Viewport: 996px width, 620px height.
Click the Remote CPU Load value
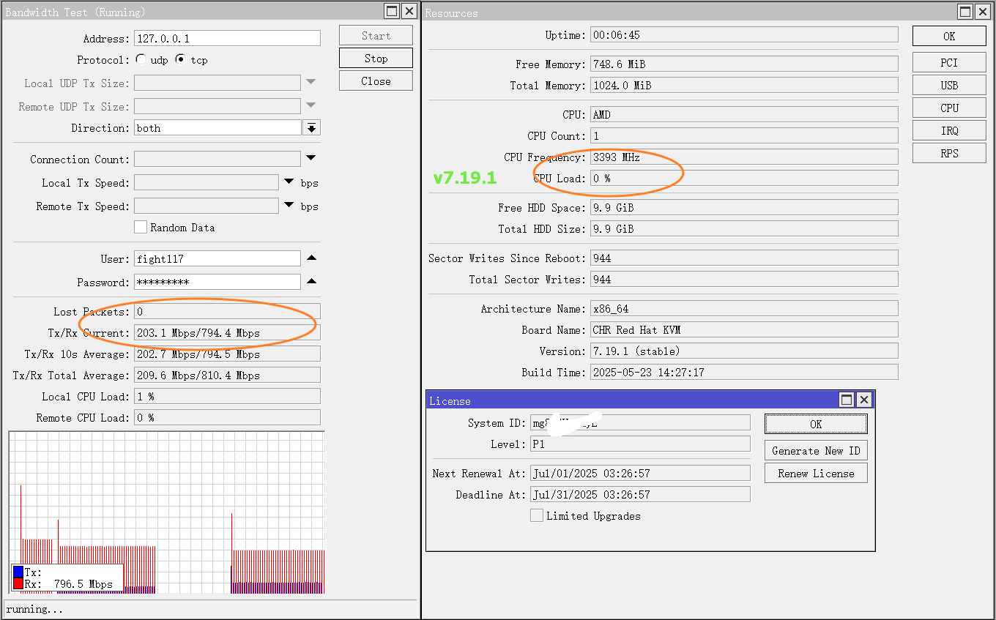tap(227, 417)
